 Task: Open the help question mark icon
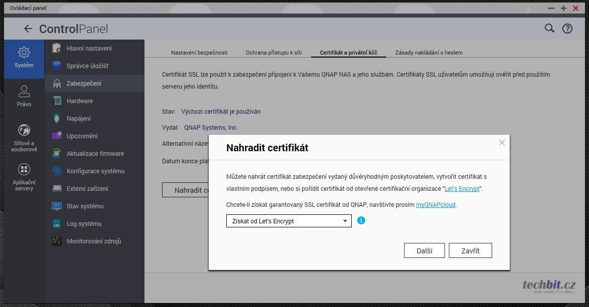(567, 29)
